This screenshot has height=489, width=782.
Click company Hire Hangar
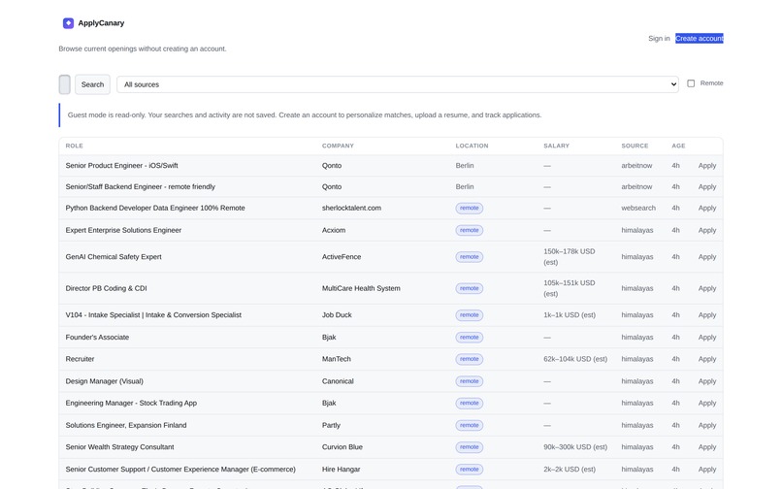(x=342, y=469)
